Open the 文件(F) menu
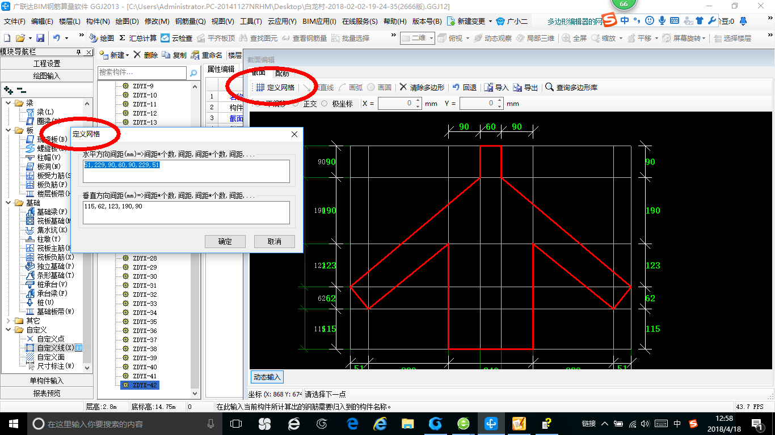 15,22
